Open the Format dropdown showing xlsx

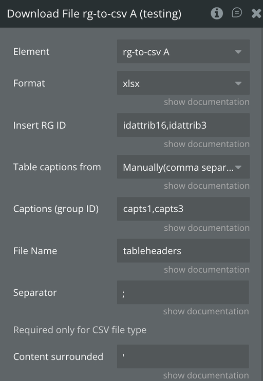[183, 83]
